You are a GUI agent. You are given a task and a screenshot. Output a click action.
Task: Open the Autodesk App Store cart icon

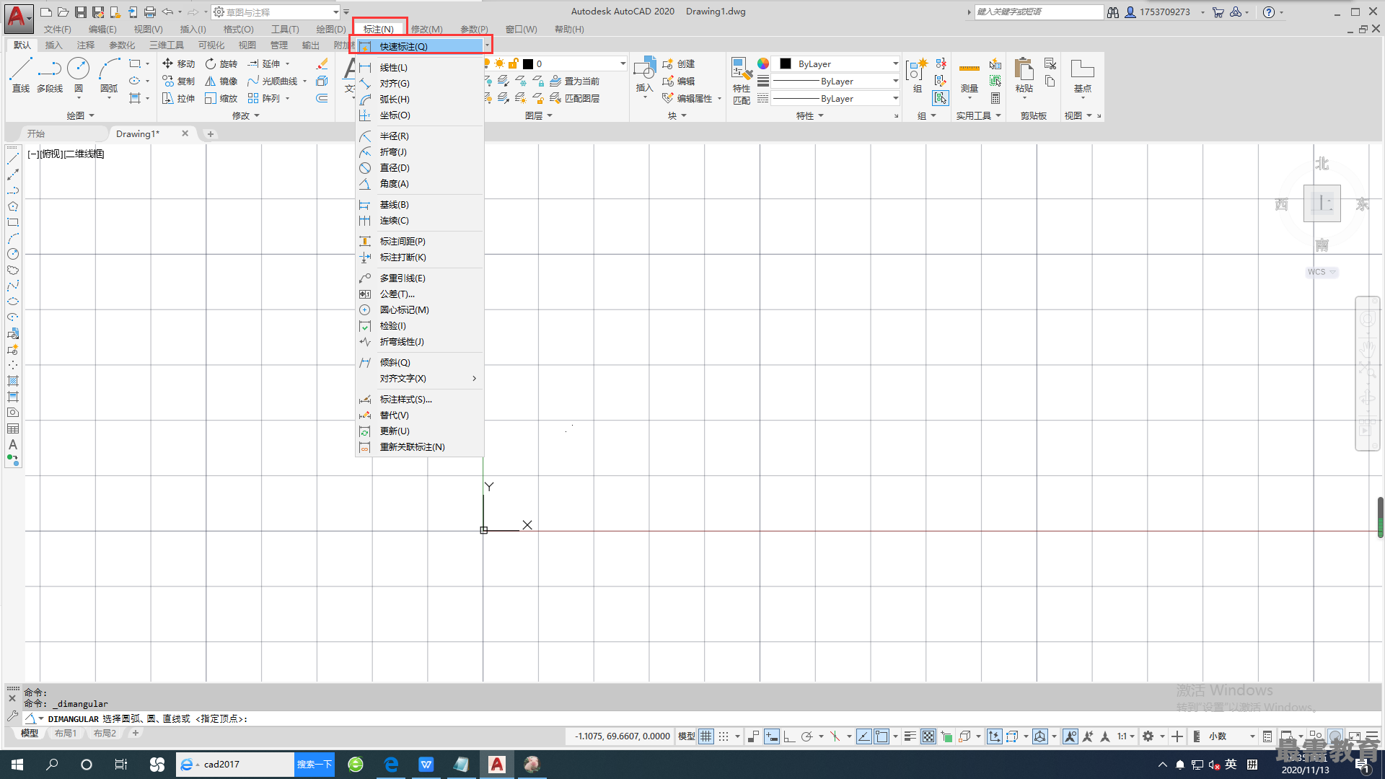[x=1218, y=12]
